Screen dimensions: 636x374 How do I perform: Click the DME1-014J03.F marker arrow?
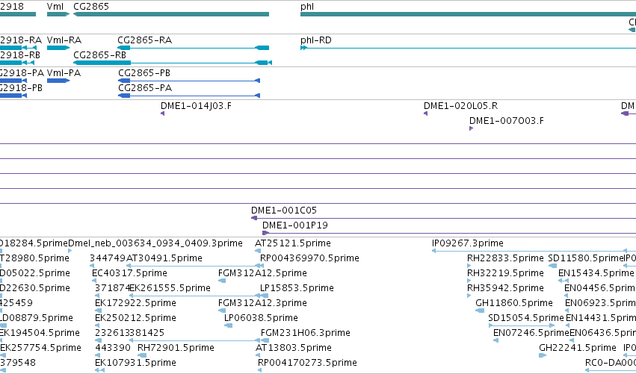[163, 113]
